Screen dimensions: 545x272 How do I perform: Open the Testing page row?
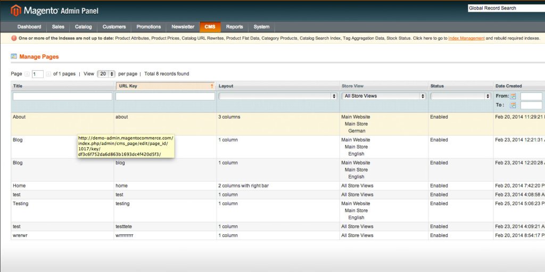278,210
